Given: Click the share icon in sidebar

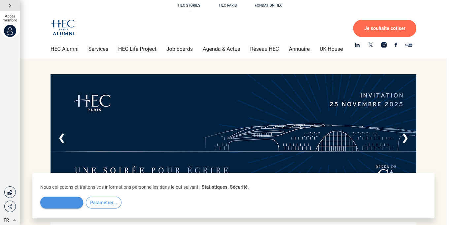Looking at the screenshot, I should (x=10, y=207).
